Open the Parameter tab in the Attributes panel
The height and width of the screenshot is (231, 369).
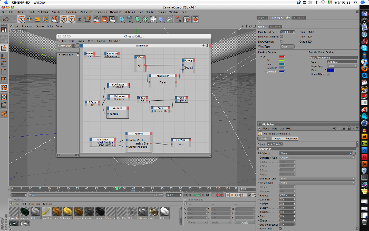(291, 139)
